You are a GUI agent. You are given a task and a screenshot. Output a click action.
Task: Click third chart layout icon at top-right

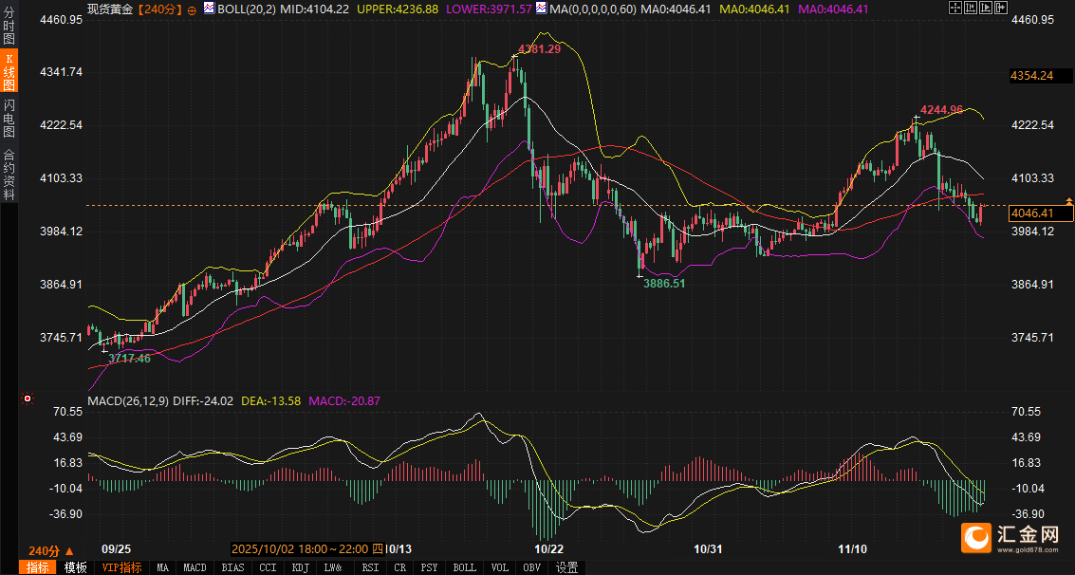pos(984,8)
